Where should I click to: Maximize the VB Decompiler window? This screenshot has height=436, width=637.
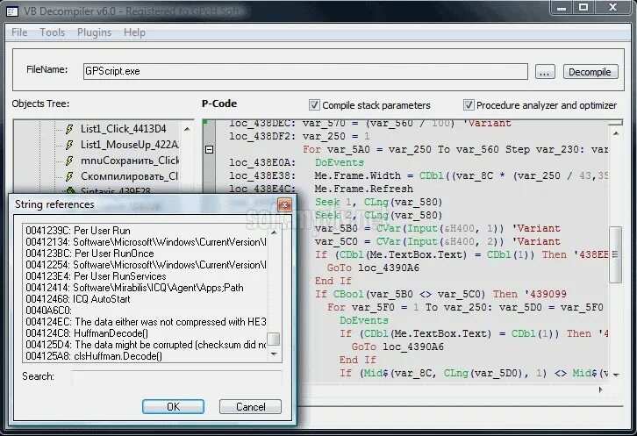point(583,7)
